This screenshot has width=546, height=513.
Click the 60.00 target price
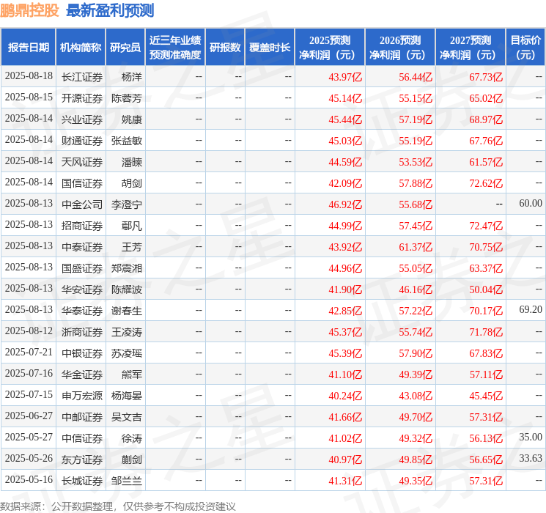[531, 204]
